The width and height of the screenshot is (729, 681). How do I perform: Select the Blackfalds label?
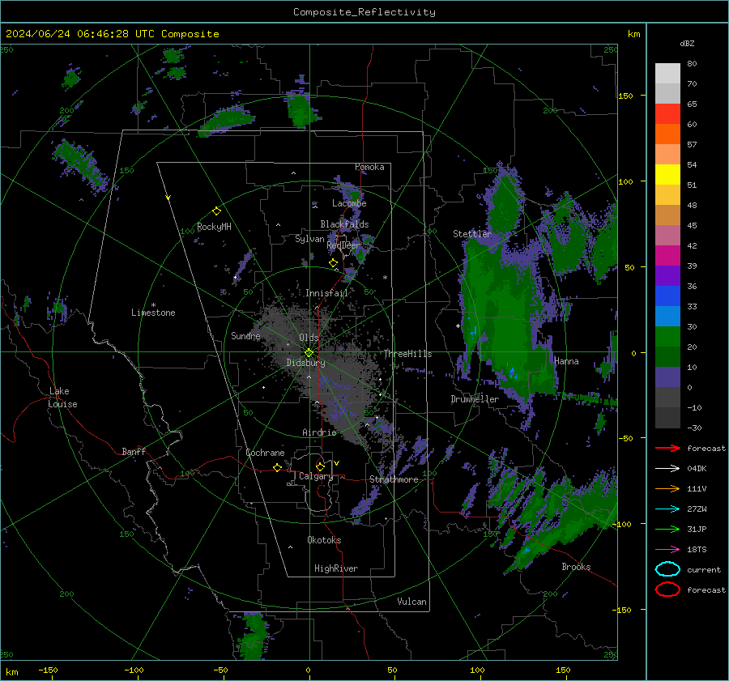pyautogui.click(x=344, y=224)
